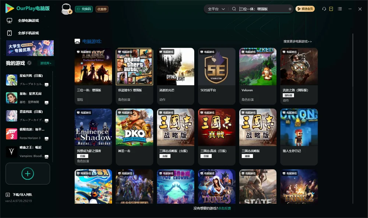Click the refresh icon beside 我的游戏
368x218 pixels.
(x=29, y=63)
